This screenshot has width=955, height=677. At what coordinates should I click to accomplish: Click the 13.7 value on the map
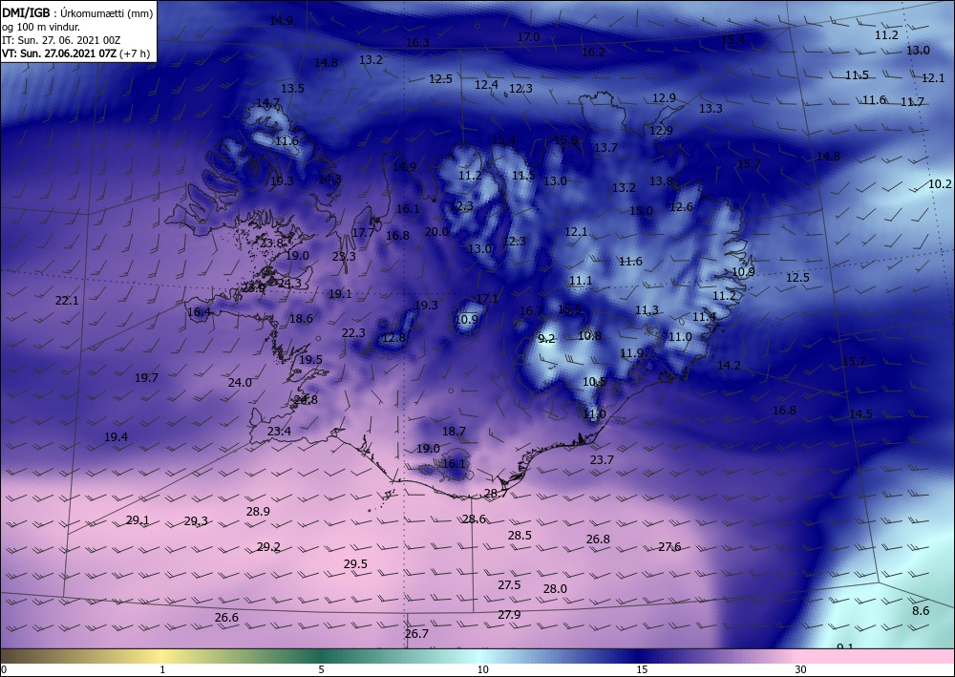pyautogui.click(x=605, y=148)
